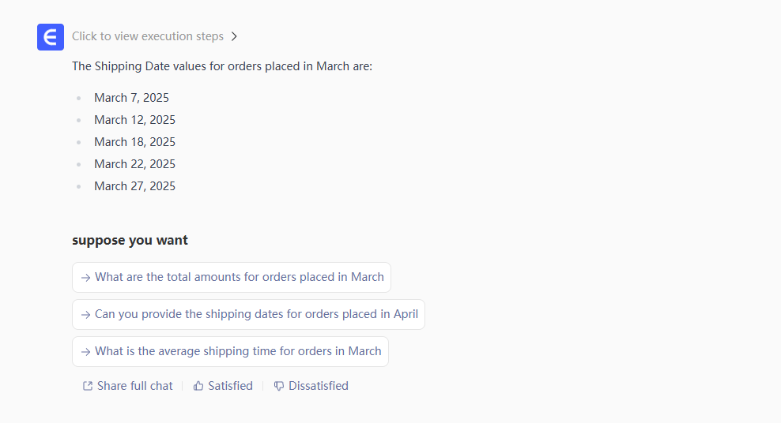Screen dimensions: 781x423
Task: Click the "March 12, 2025" list entry
Action: (134, 120)
